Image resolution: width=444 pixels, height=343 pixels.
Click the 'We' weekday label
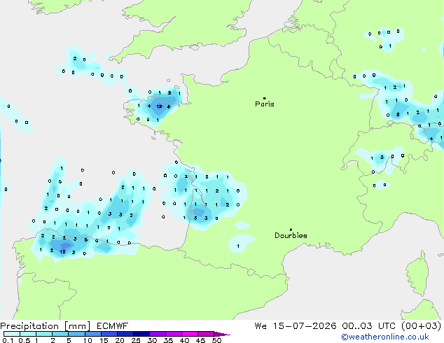pyautogui.click(x=261, y=326)
